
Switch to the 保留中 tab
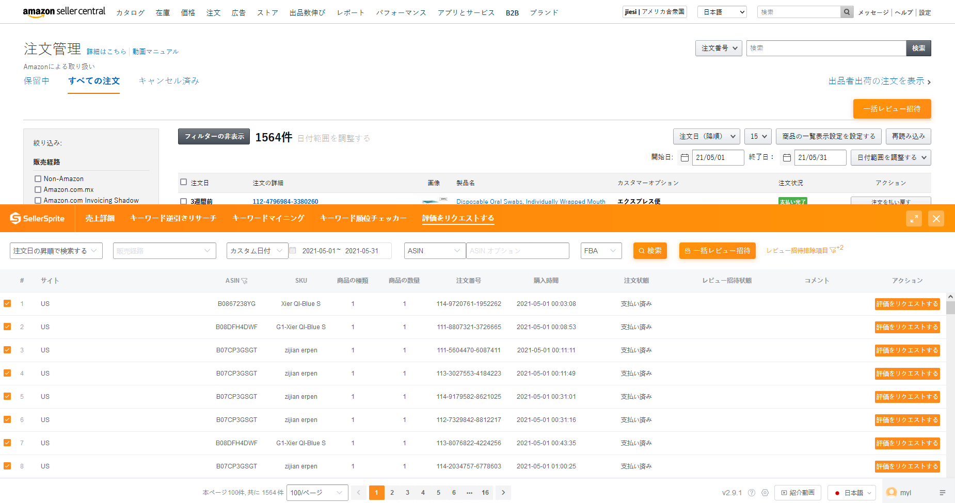[x=37, y=81]
